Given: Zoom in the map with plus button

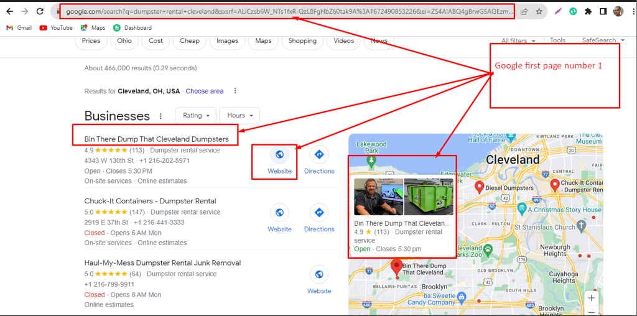Looking at the screenshot, I should [592, 298].
